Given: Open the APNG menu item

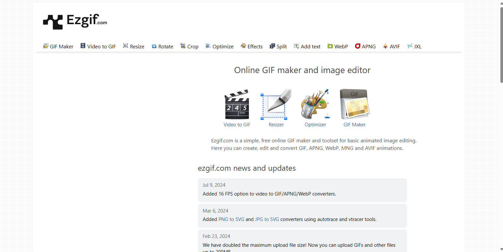Looking at the screenshot, I should [x=365, y=46].
